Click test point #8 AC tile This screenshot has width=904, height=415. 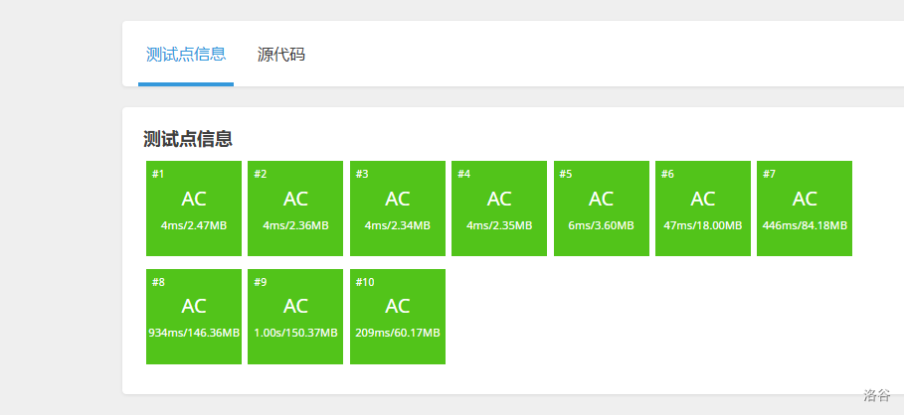coord(194,316)
